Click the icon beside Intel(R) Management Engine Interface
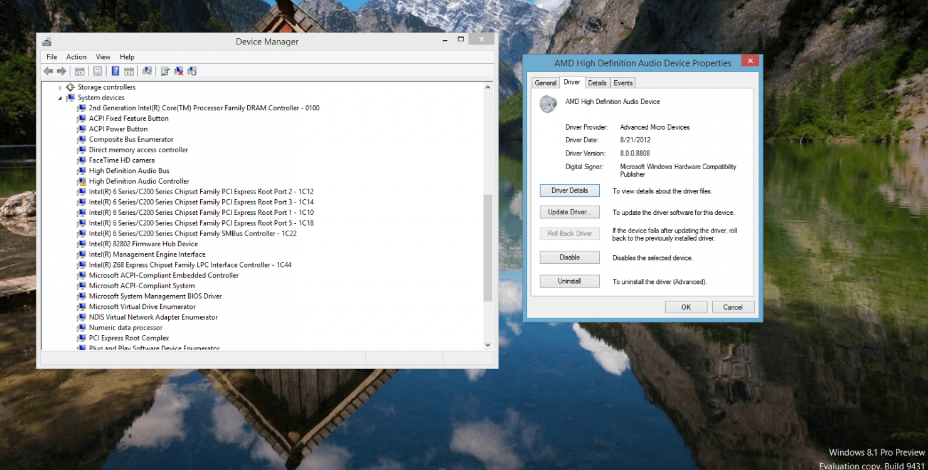 (81, 254)
